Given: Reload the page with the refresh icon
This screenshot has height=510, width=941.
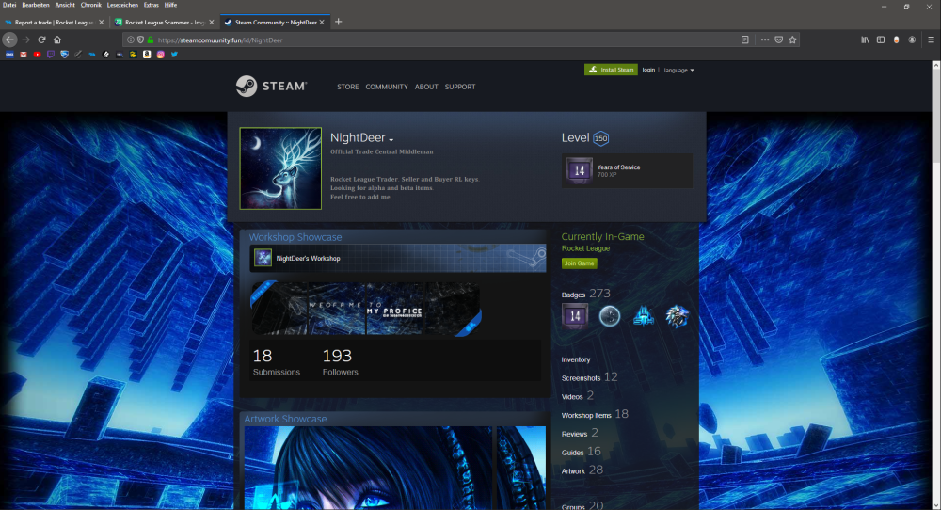Looking at the screenshot, I should pos(41,40).
